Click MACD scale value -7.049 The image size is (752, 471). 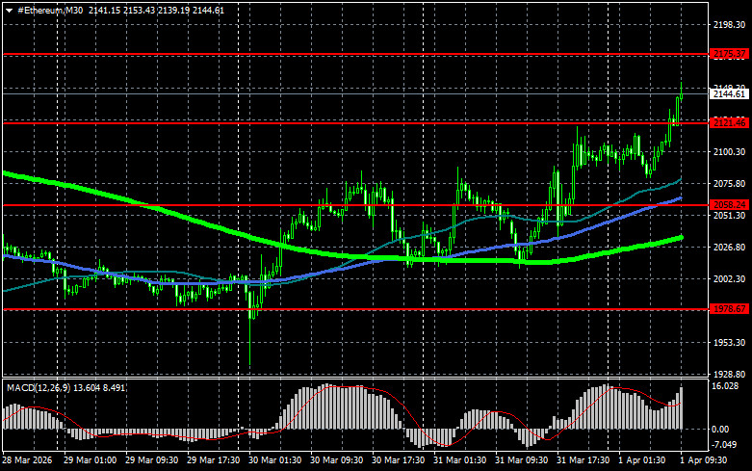click(x=724, y=445)
